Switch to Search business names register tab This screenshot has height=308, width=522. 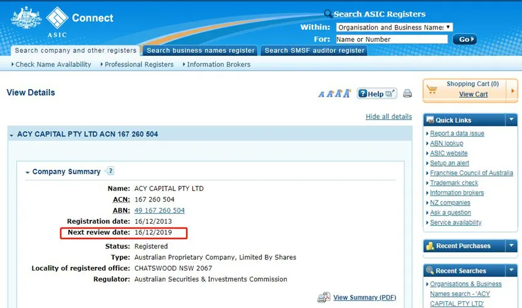(200, 50)
